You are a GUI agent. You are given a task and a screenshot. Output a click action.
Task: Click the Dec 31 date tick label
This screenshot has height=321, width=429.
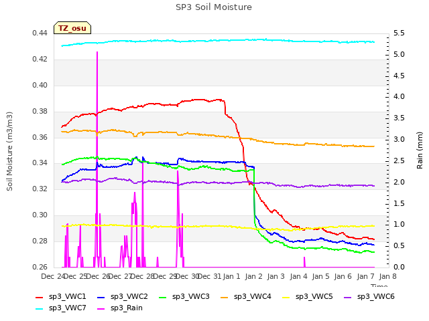pos(209,277)
